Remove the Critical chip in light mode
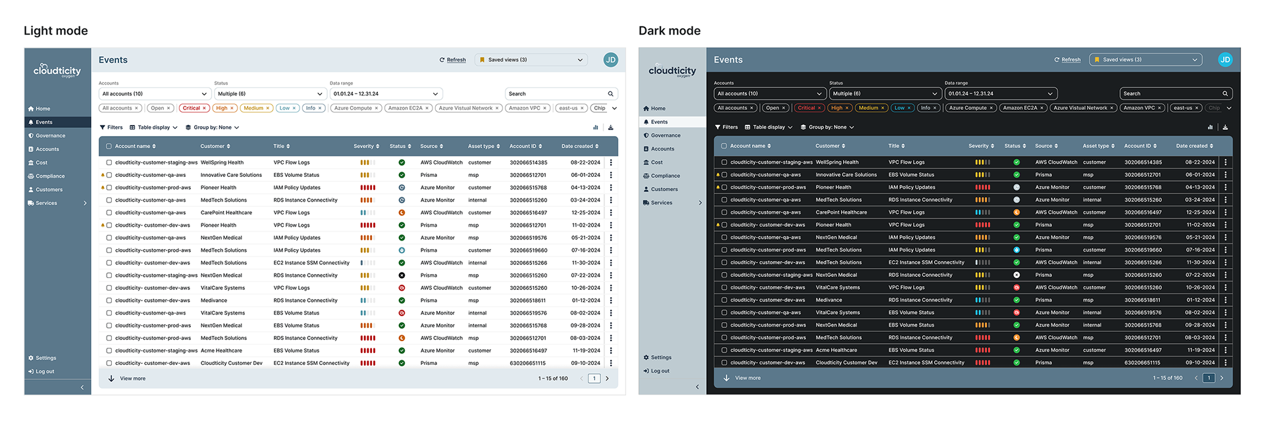 [204, 108]
